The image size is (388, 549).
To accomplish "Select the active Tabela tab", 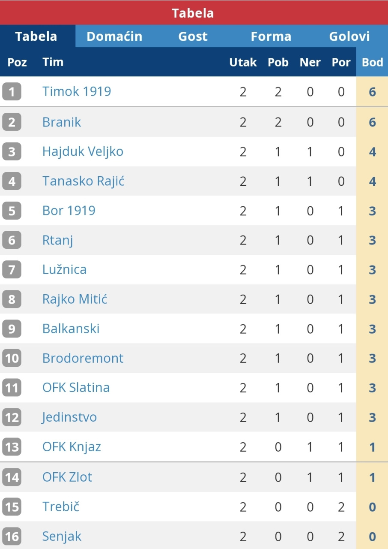I will click(x=36, y=36).
